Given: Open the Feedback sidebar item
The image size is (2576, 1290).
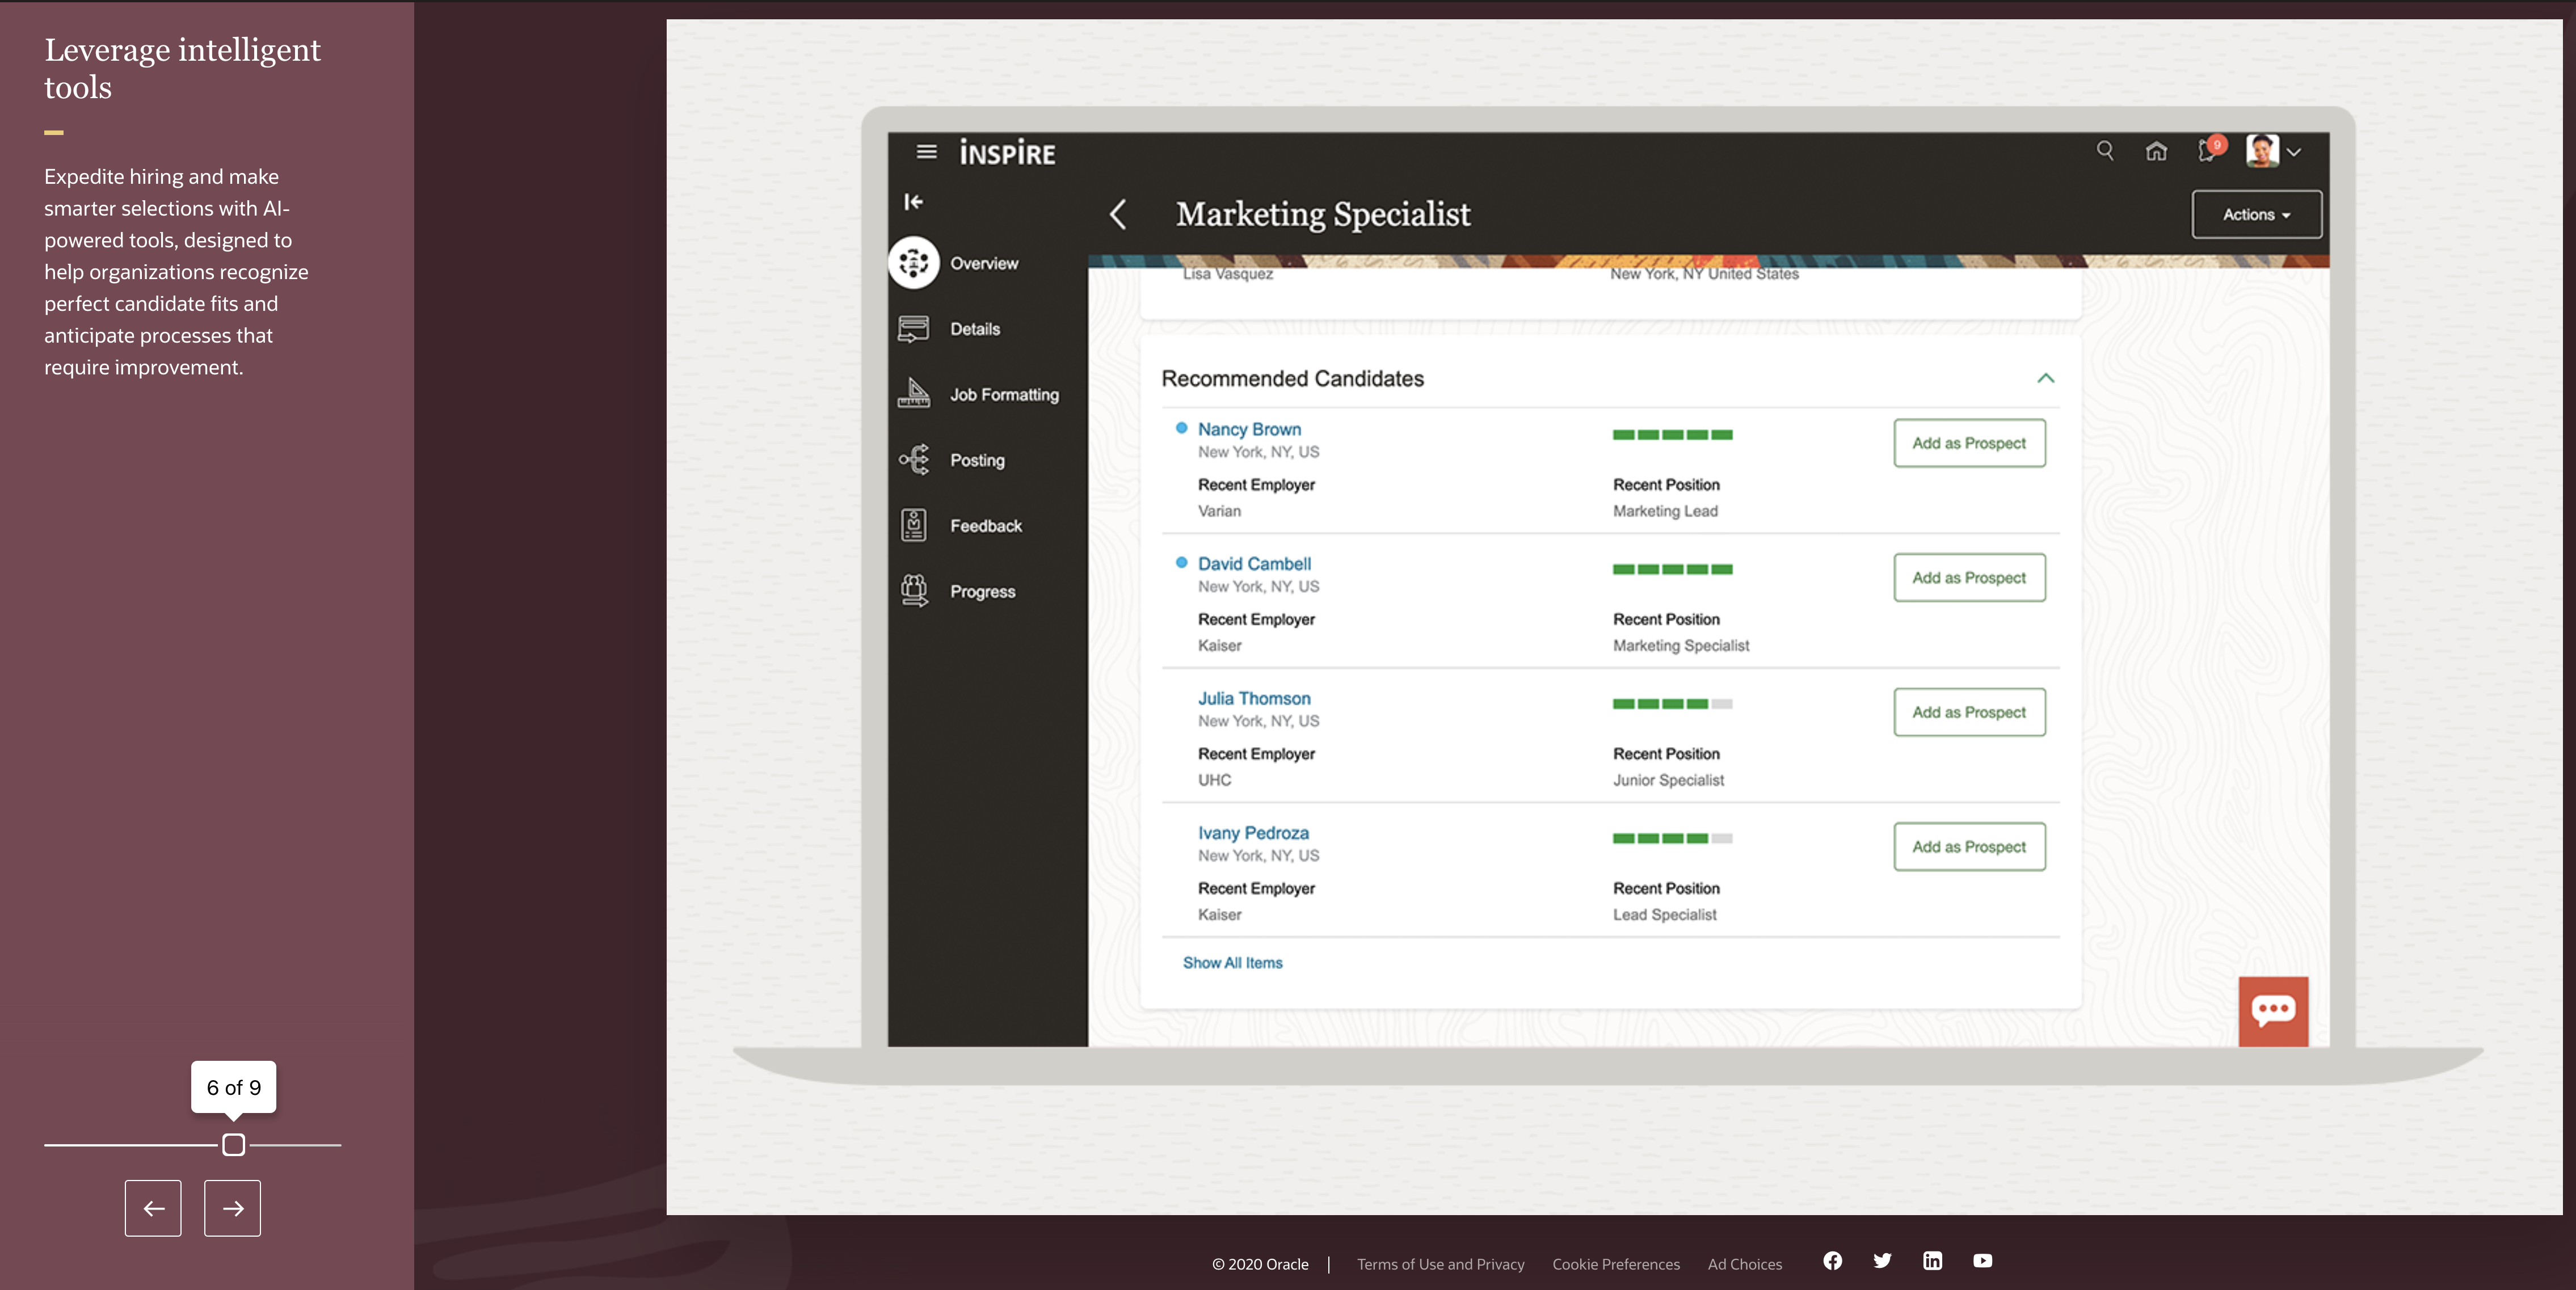Looking at the screenshot, I should pos(985,526).
